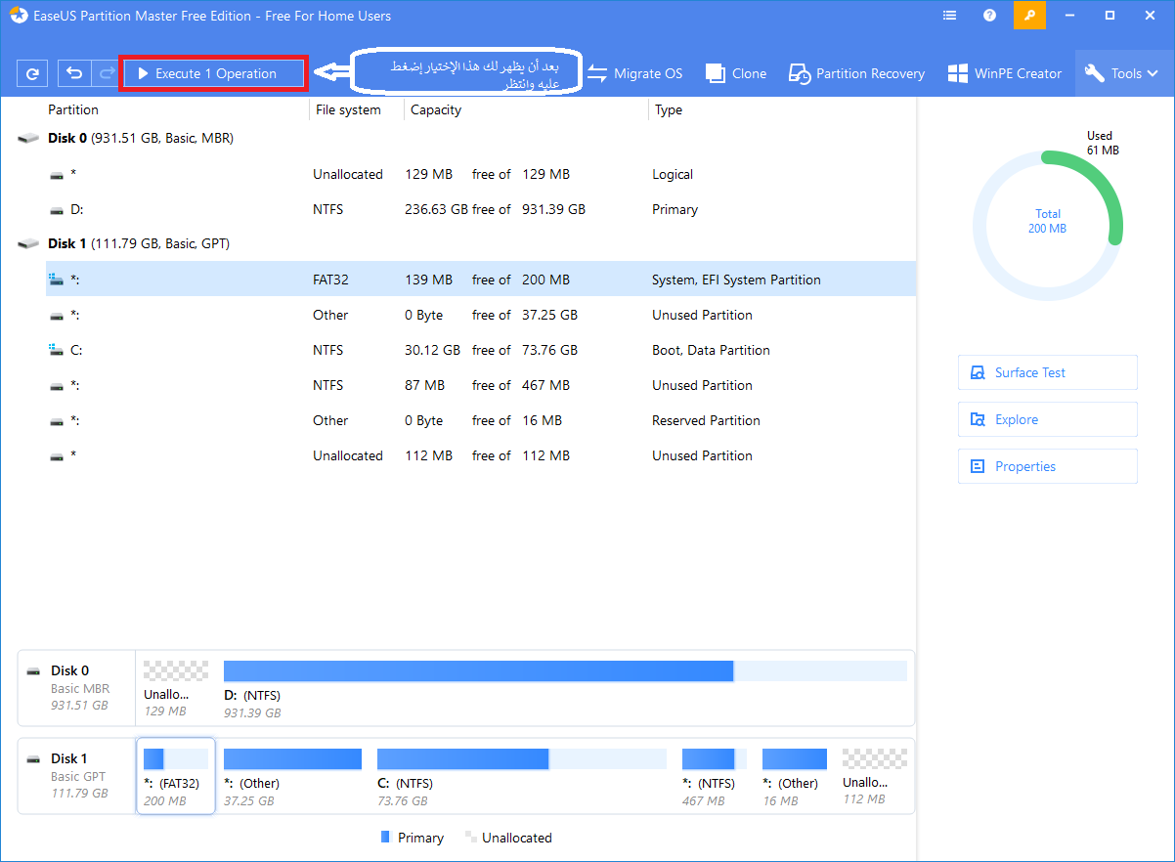Click Explore button
1175x862 pixels.
click(x=1048, y=419)
